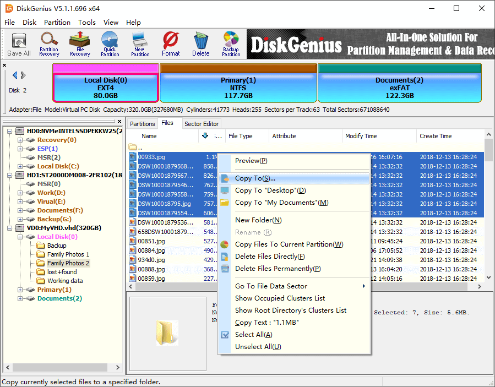
Task: Sort files by Modify Time column header
Action: [361, 136]
